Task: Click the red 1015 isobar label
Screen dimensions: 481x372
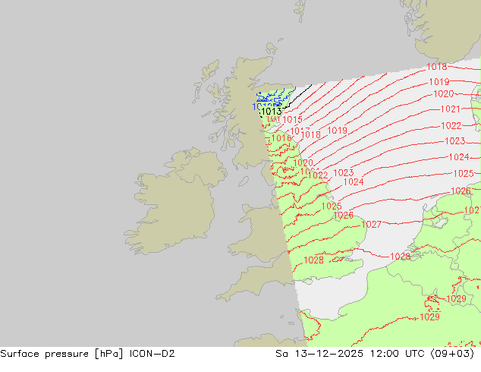Action: [x=292, y=120]
